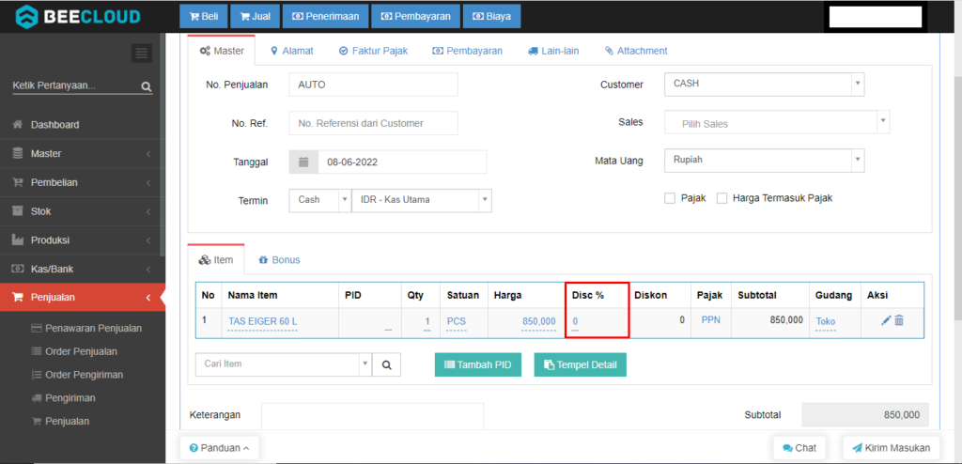Open the Mata Uang Rupiah dropdown

coord(765,161)
